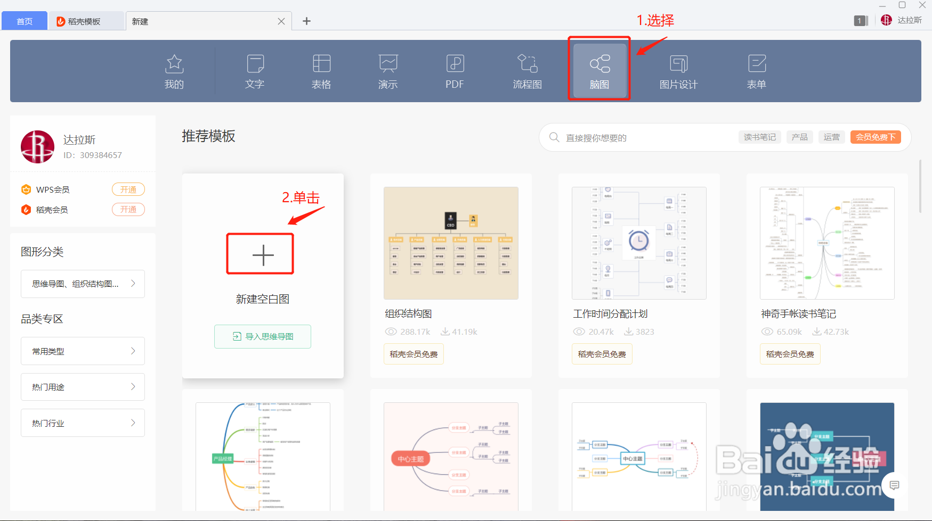Click the plus icon to create blank map
The image size is (932, 521).
[x=263, y=255]
